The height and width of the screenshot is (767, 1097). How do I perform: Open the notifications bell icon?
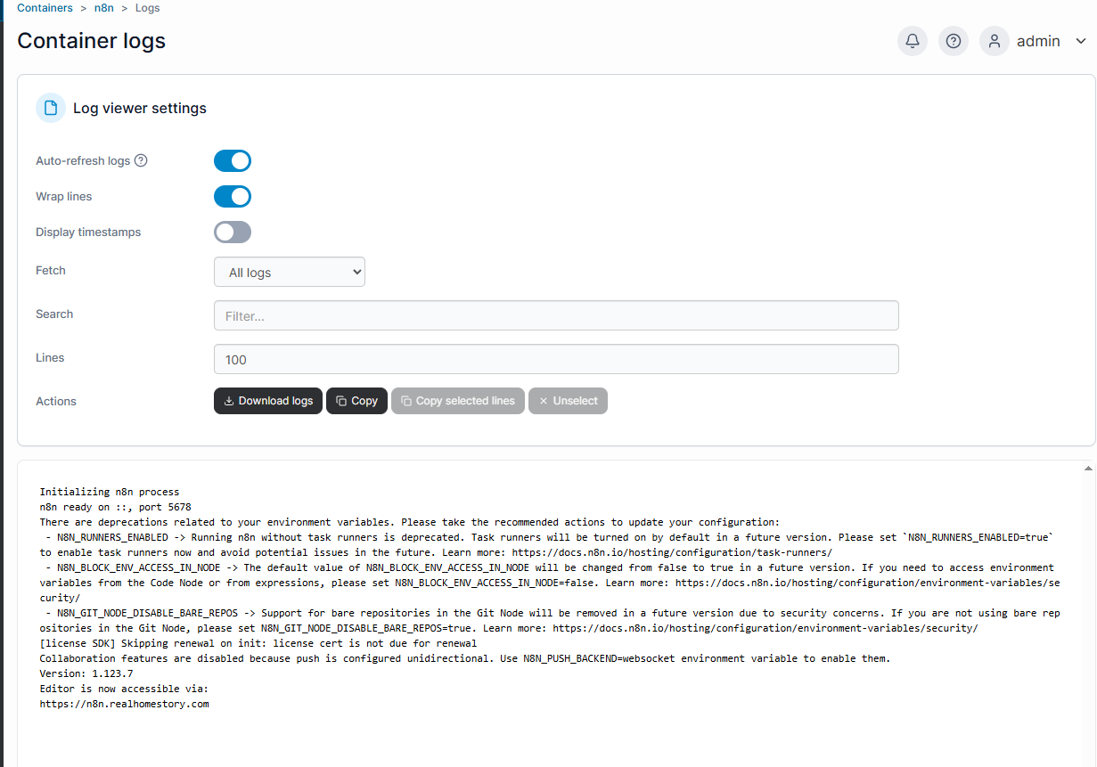tap(913, 41)
